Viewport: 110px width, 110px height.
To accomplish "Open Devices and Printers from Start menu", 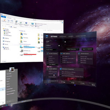I will (11, 91).
